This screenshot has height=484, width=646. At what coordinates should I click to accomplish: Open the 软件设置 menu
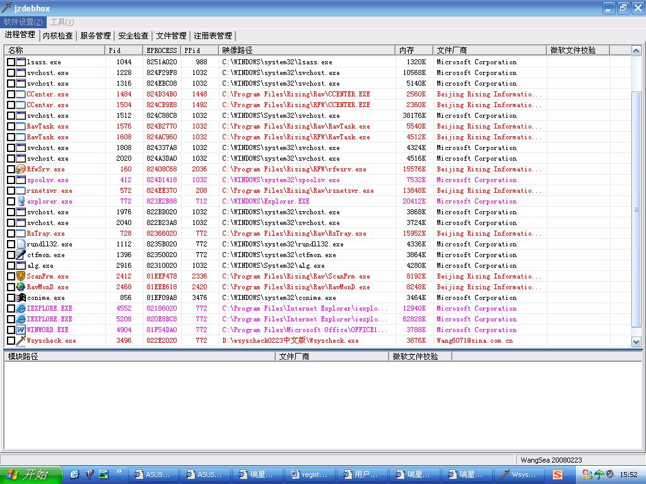point(23,22)
